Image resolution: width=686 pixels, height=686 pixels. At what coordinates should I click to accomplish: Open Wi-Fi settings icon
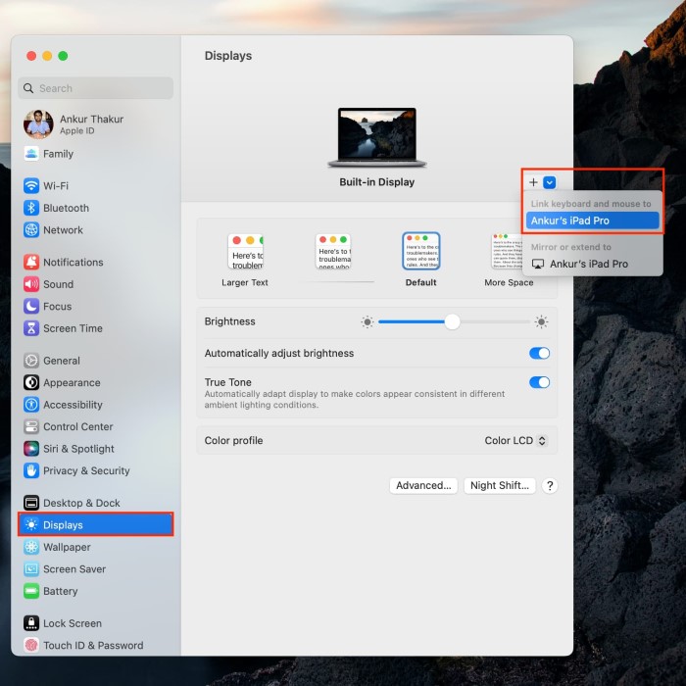(31, 185)
